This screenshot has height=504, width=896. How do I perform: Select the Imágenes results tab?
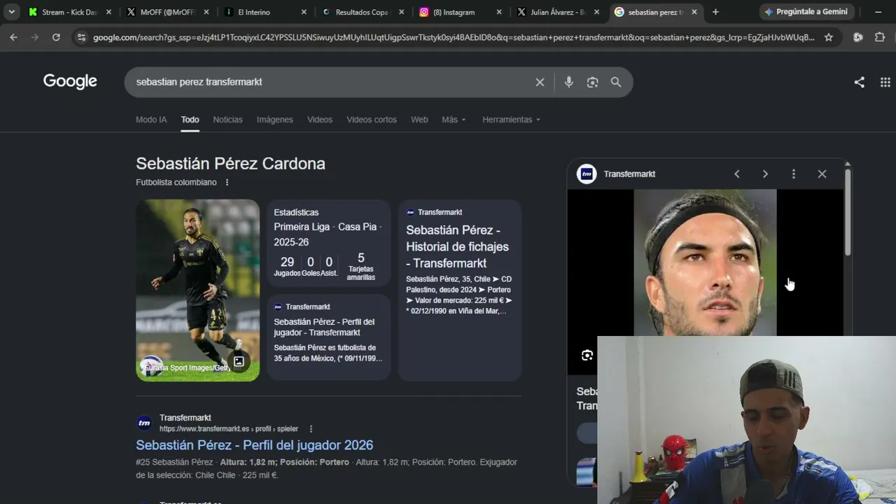coord(274,120)
